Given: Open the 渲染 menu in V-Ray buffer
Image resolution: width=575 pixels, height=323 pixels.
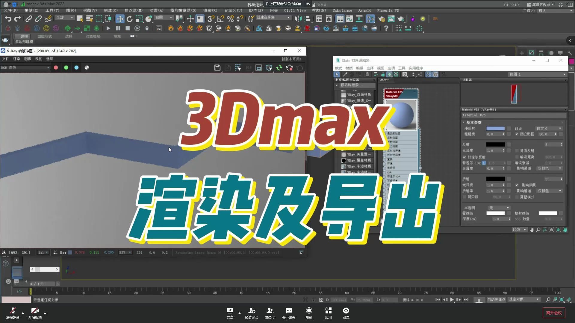Looking at the screenshot, I should click(x=16, y=59).
